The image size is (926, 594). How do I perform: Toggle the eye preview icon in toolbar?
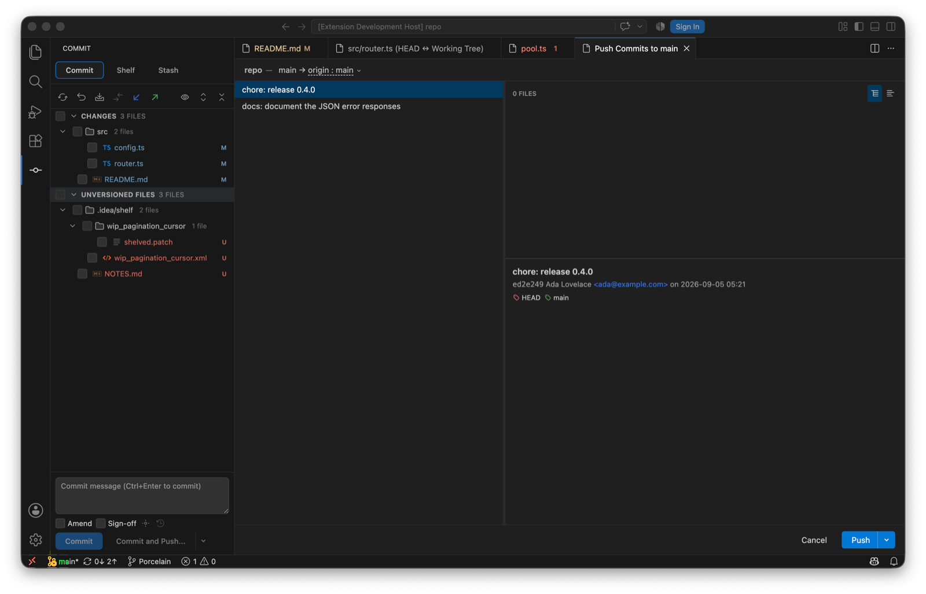[185, 97]
